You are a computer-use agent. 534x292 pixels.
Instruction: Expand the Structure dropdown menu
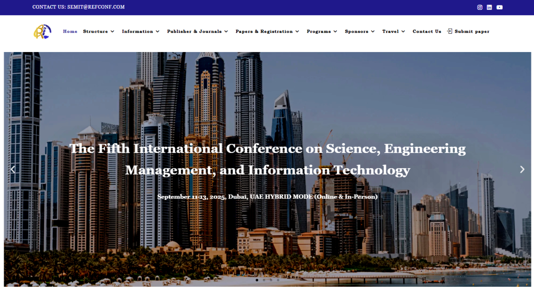tap(99, 32)
